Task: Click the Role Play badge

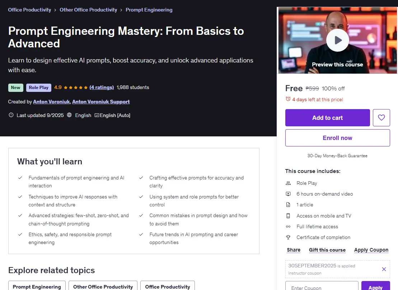Action: click(x=39, y=88)
